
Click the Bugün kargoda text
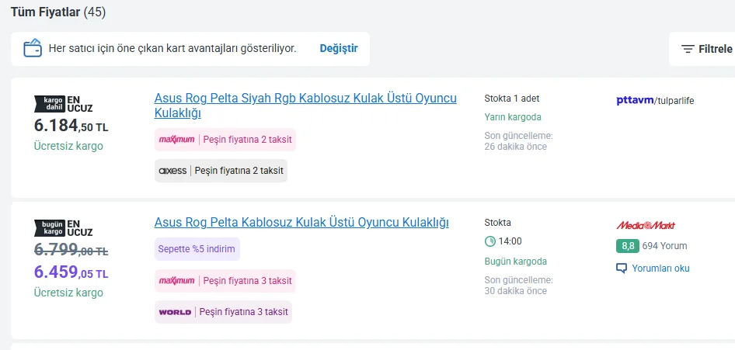[516, 262]
